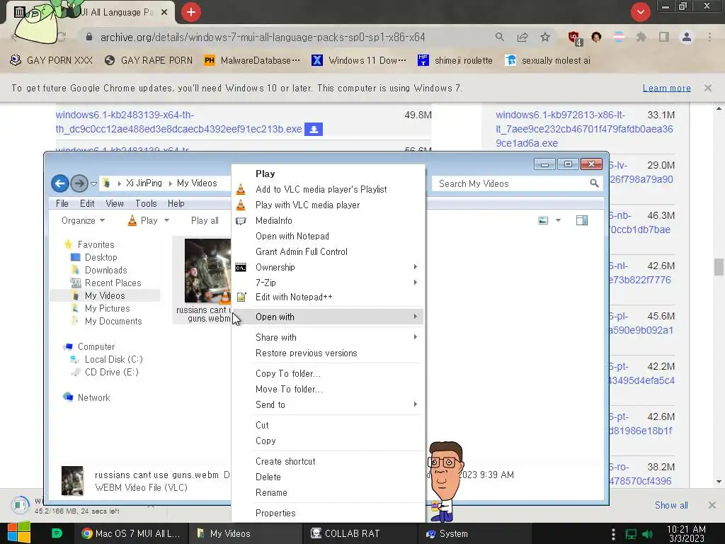Click the Explorer Forward arrow button
Image resolution: width=725 pixels, height=544 pixels.
point(79,183)
